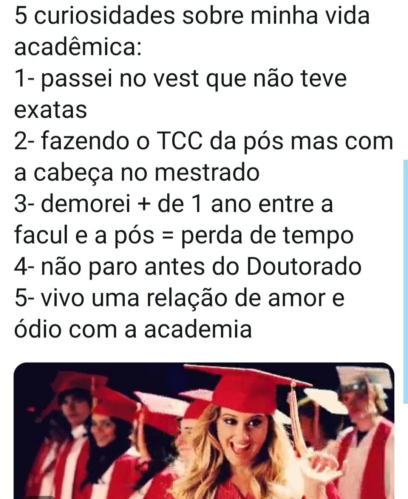Tap the line '4- não paro antes do Doutorado'
This screenshot has height=499, width=408.
188,267
